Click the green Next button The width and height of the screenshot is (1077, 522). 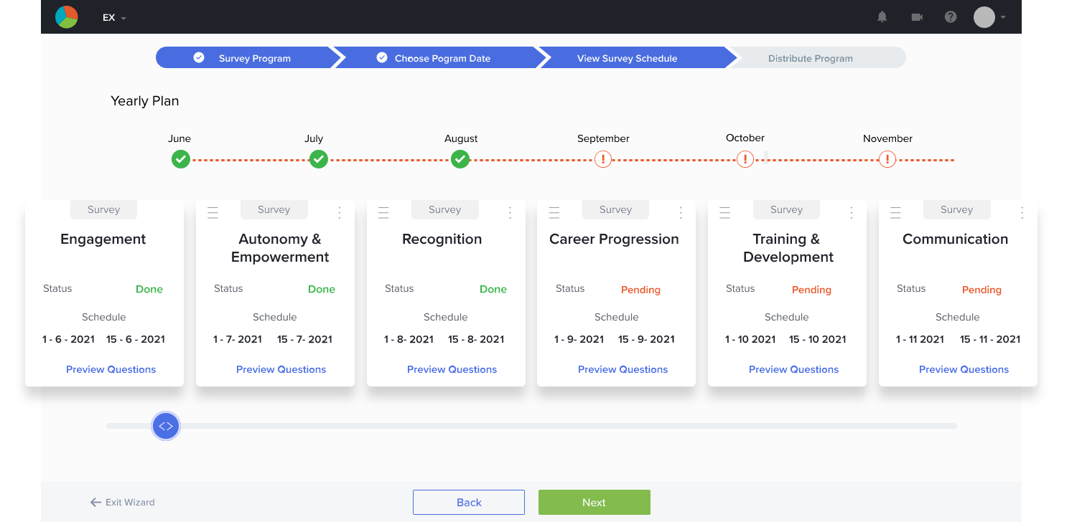(x=595, y=503)
